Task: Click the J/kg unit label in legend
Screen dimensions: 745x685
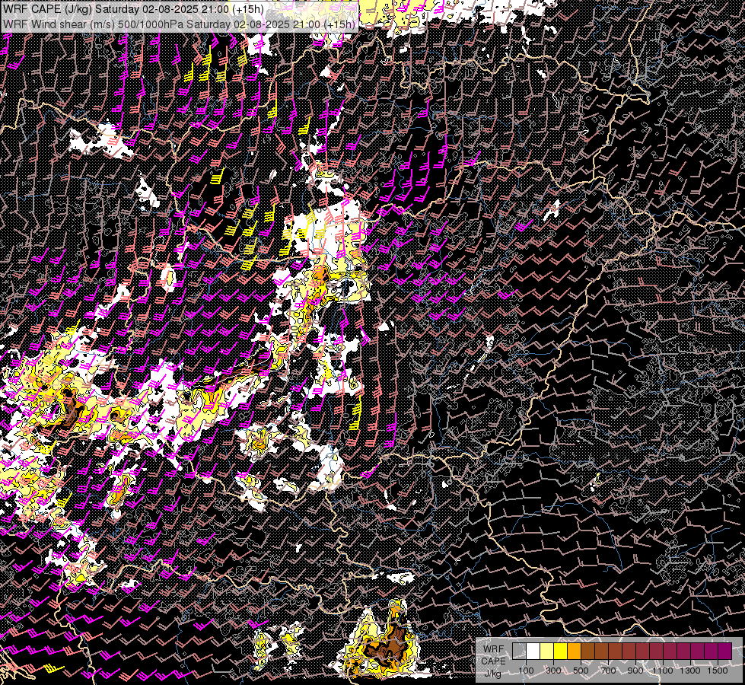Action: pyautogui.click(x=492, y=674)
